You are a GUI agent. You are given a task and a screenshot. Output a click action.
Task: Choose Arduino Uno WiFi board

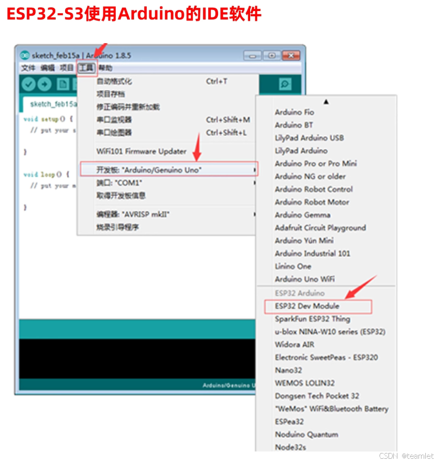(x=305, y=279)
